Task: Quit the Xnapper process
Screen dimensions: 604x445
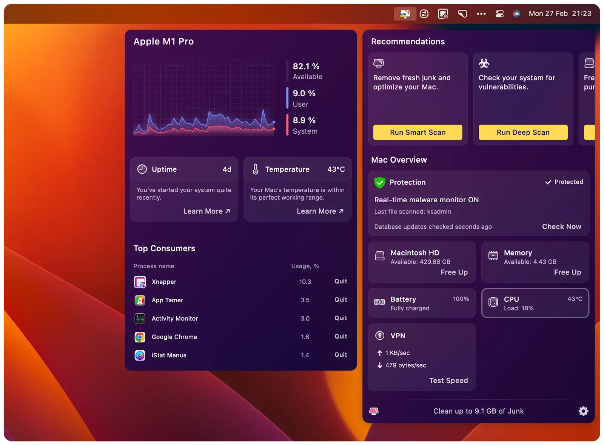Action: (341, 281)
